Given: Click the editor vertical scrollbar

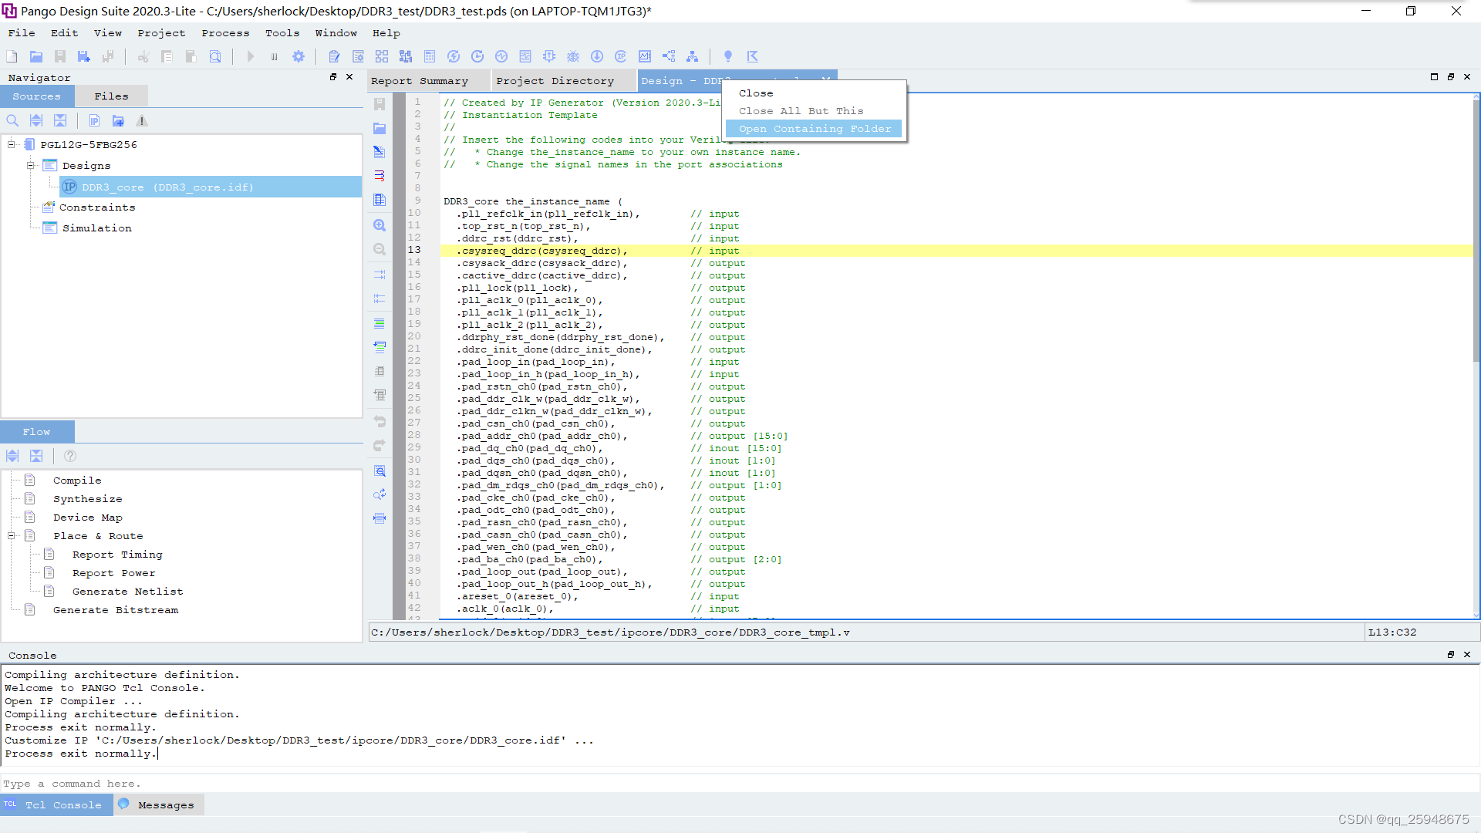Looking at the screenshot, I should (x=1476, y=231).
